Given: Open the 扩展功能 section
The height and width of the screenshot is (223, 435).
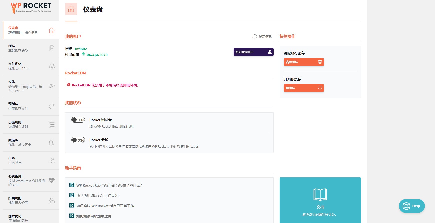Looking at the screenshot, I should coord(31,201).
